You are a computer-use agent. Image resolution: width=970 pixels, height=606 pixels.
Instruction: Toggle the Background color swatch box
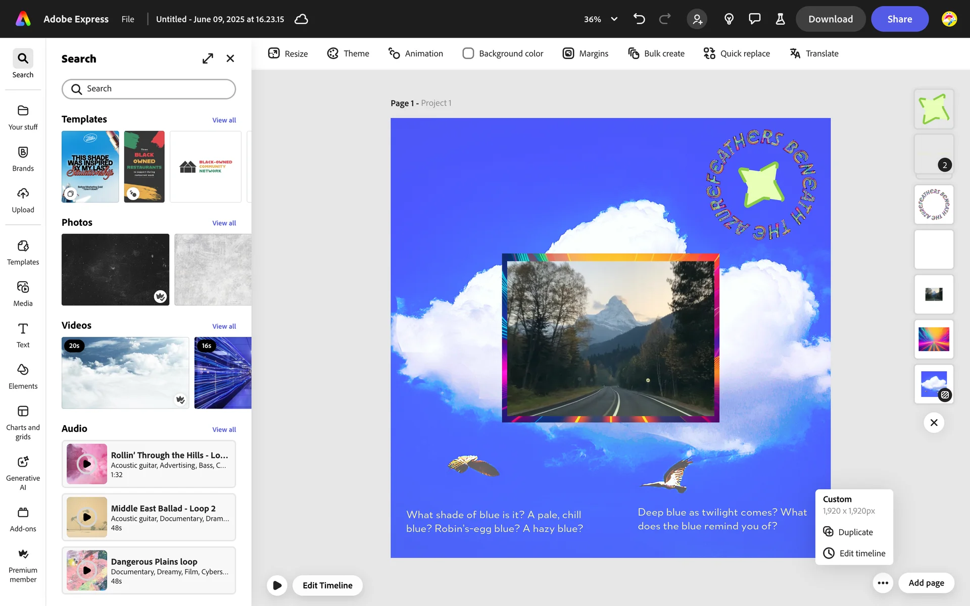click(468, 54)
